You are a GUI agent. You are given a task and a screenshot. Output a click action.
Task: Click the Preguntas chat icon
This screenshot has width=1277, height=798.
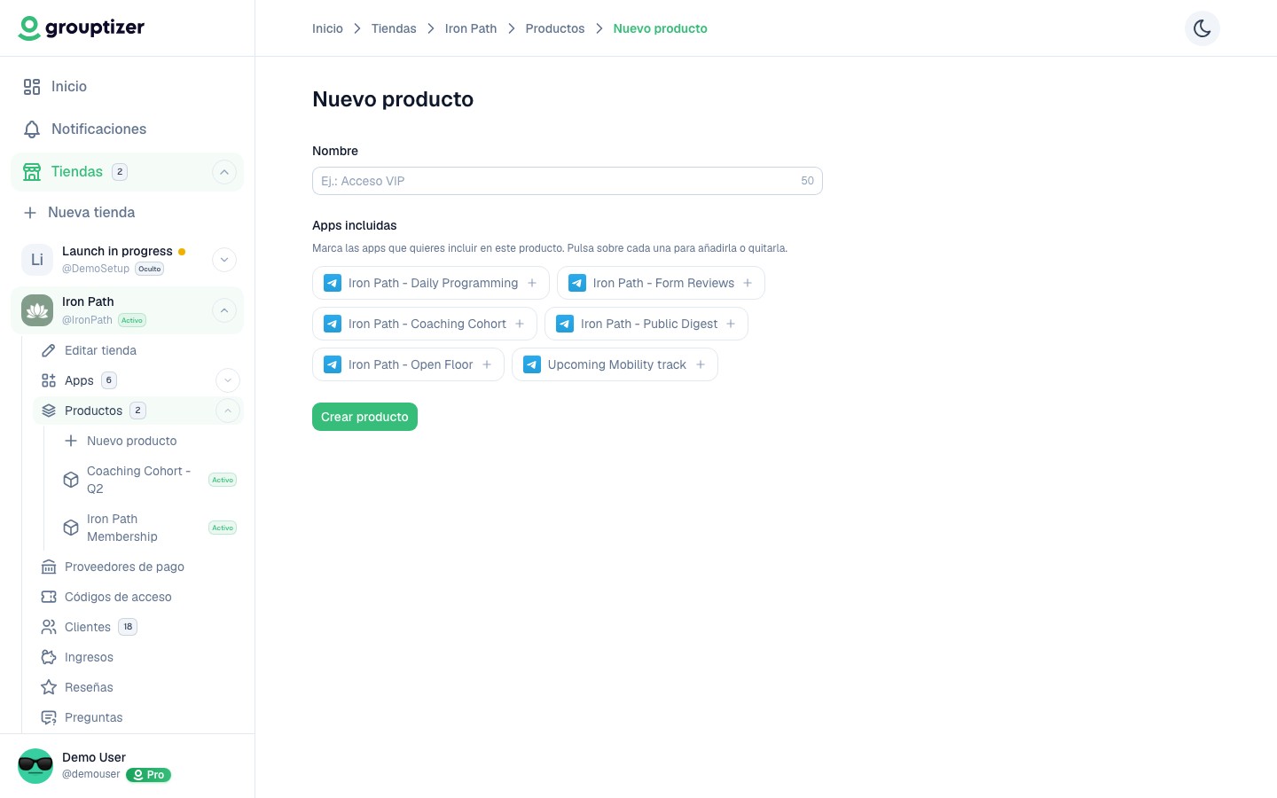pos(49,717)
